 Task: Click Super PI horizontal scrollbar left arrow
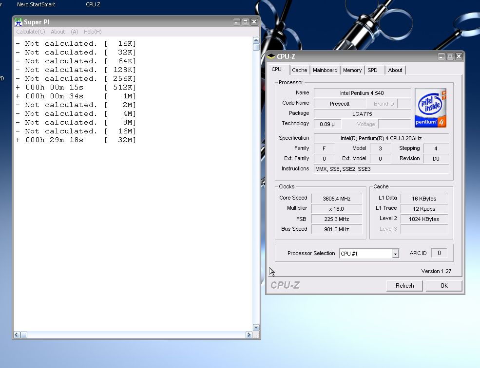click(17, 335)
